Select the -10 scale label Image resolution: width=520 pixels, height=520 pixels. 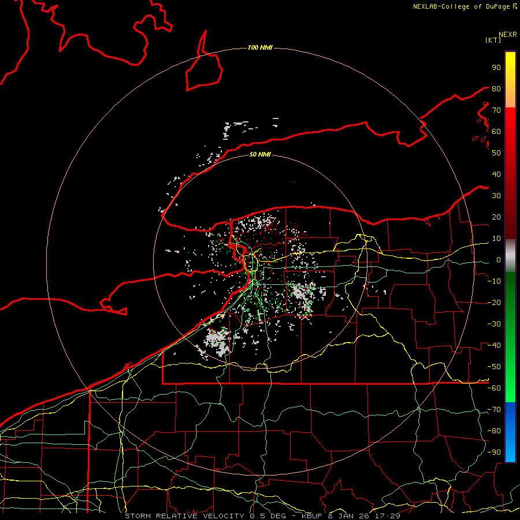[494, 281]
